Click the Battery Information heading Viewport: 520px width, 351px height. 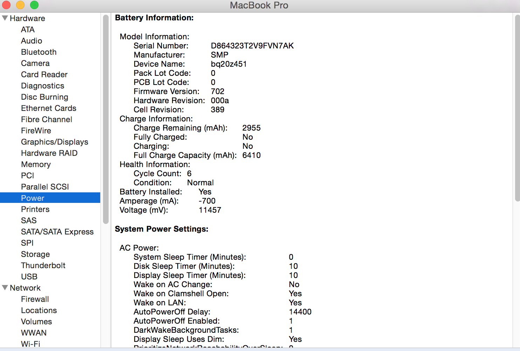click(154, 18)
